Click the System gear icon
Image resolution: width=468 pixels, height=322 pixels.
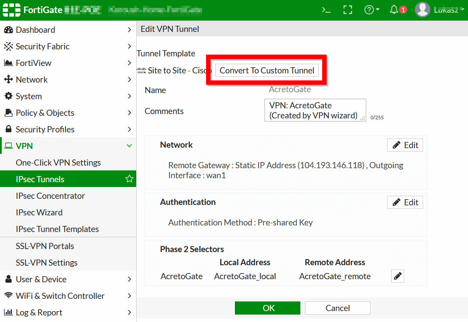pyautogui.click(x=8, y=96)
